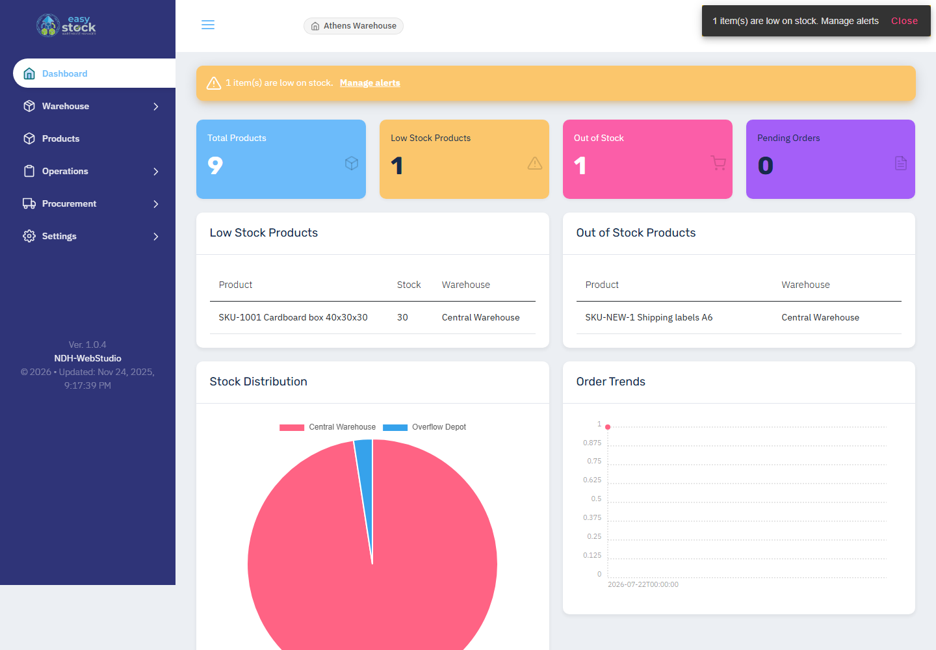Click the Ver. 1.0.4 version text
This screenshot has height=650, width=936.
coord(88,344)
